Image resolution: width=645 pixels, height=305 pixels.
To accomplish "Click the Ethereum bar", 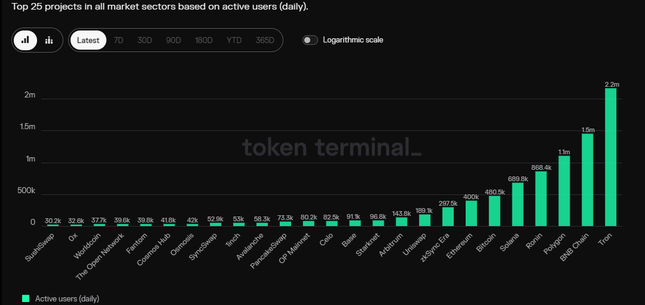I will click(x=471, y=213).
